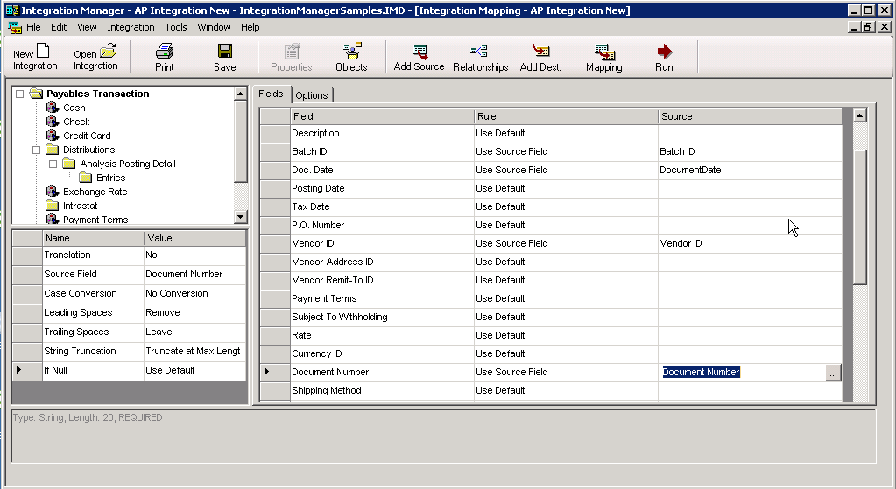This screenshot has width=896, height=489.
Task: Open Relationships from the toolbar
Action: tap(480, 57)
